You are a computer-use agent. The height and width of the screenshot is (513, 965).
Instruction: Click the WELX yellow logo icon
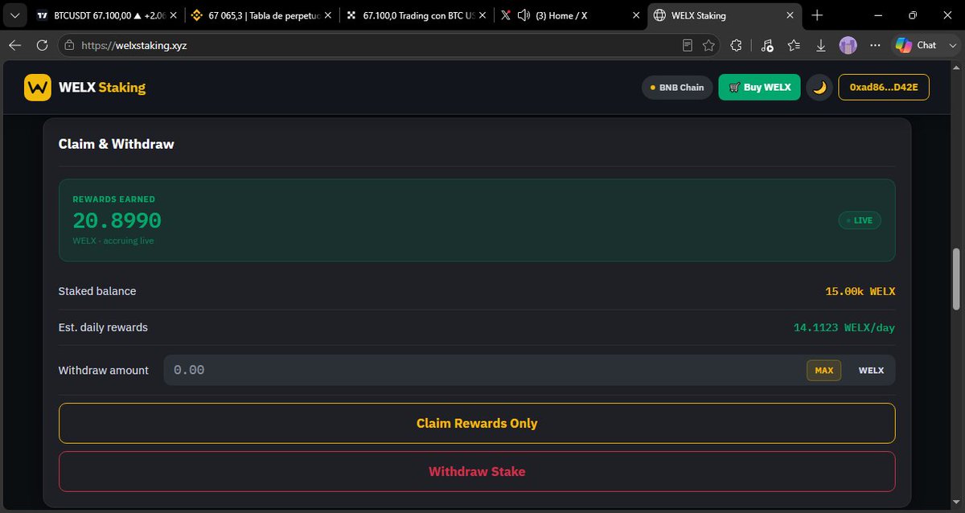(x=38, y=88)
